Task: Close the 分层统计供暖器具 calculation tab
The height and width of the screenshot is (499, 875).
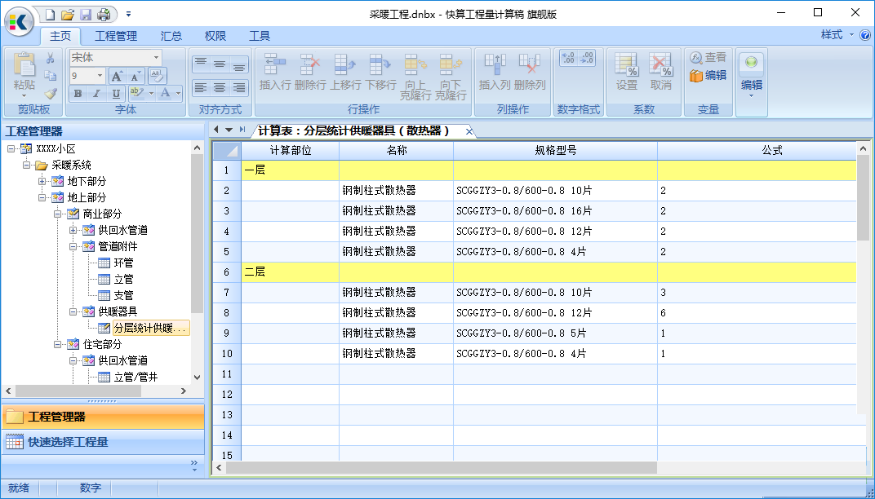Action: pyautogui.click(x=469, y=131)
